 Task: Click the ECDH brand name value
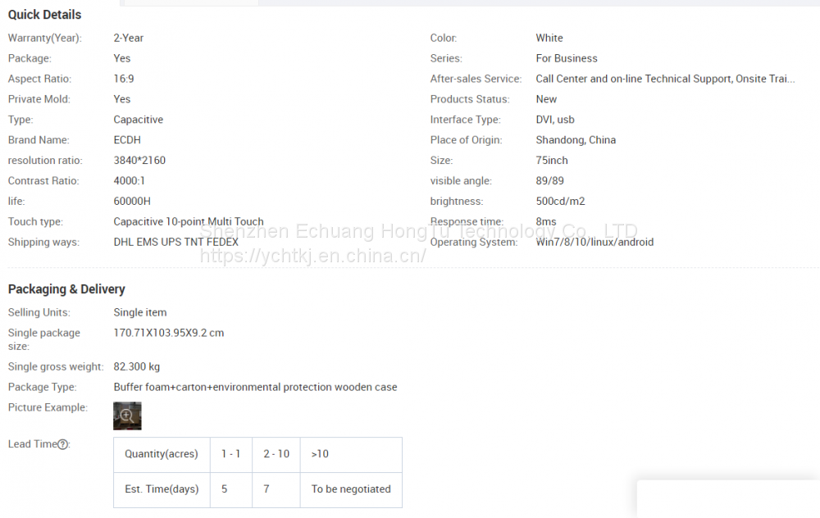pos(127,140)
